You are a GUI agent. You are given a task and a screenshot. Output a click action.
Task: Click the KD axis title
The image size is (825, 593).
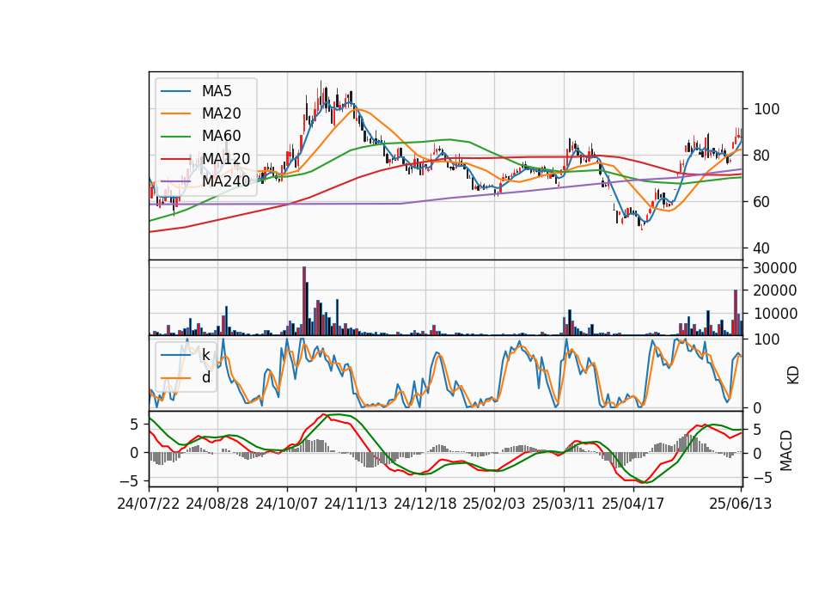pyautogui.click(x=793, y=376)
